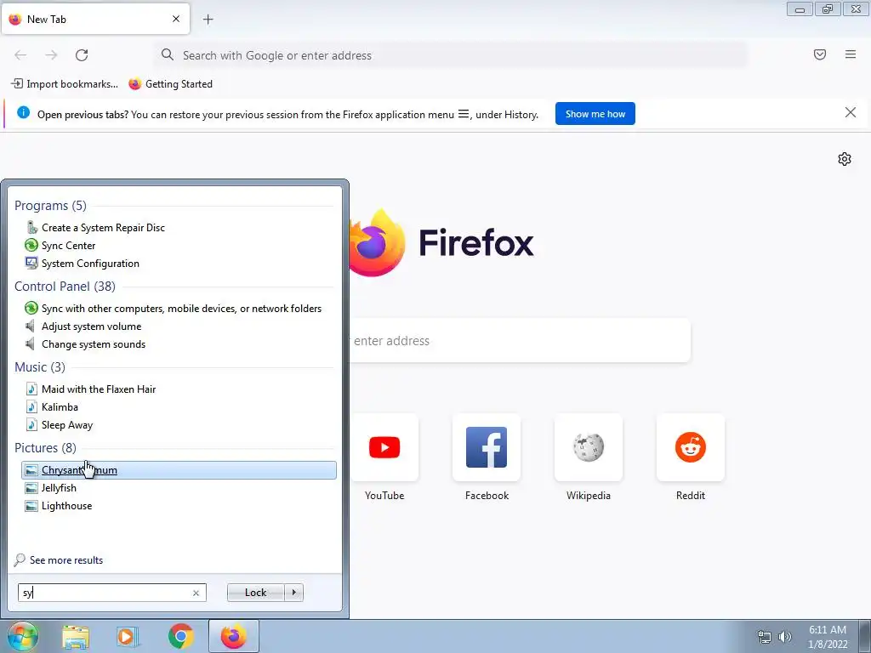This screenshot has width=871, height=653.
Task: Open Adjust system volume
Action: tap(179, 326)
